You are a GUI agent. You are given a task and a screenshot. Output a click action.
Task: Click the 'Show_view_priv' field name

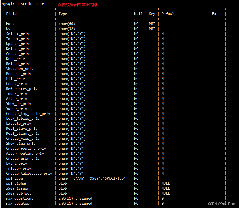(21, 144)
